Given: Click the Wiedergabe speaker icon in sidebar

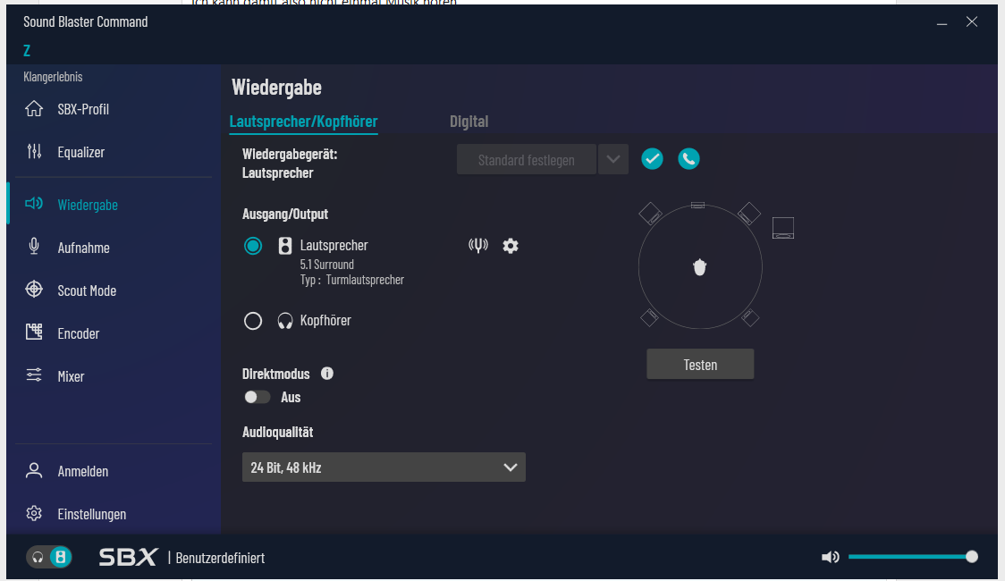Looking at the screenshot, I should [34, 204].
